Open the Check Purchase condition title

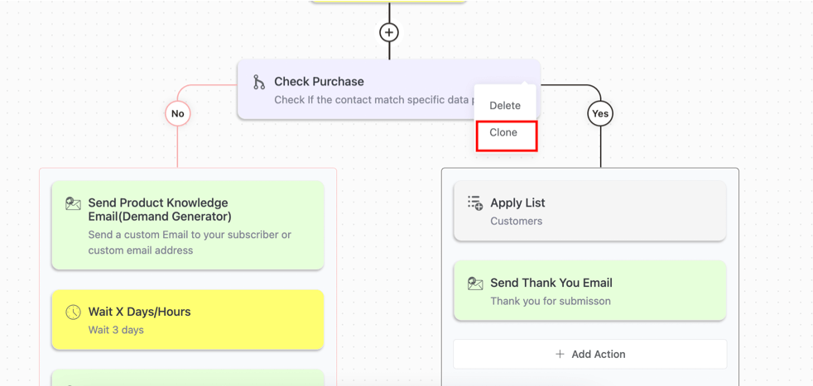click(x=319, y=82)
